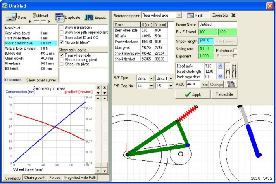
Task: Click the Save disk icon
Action: tap(11, 17)
